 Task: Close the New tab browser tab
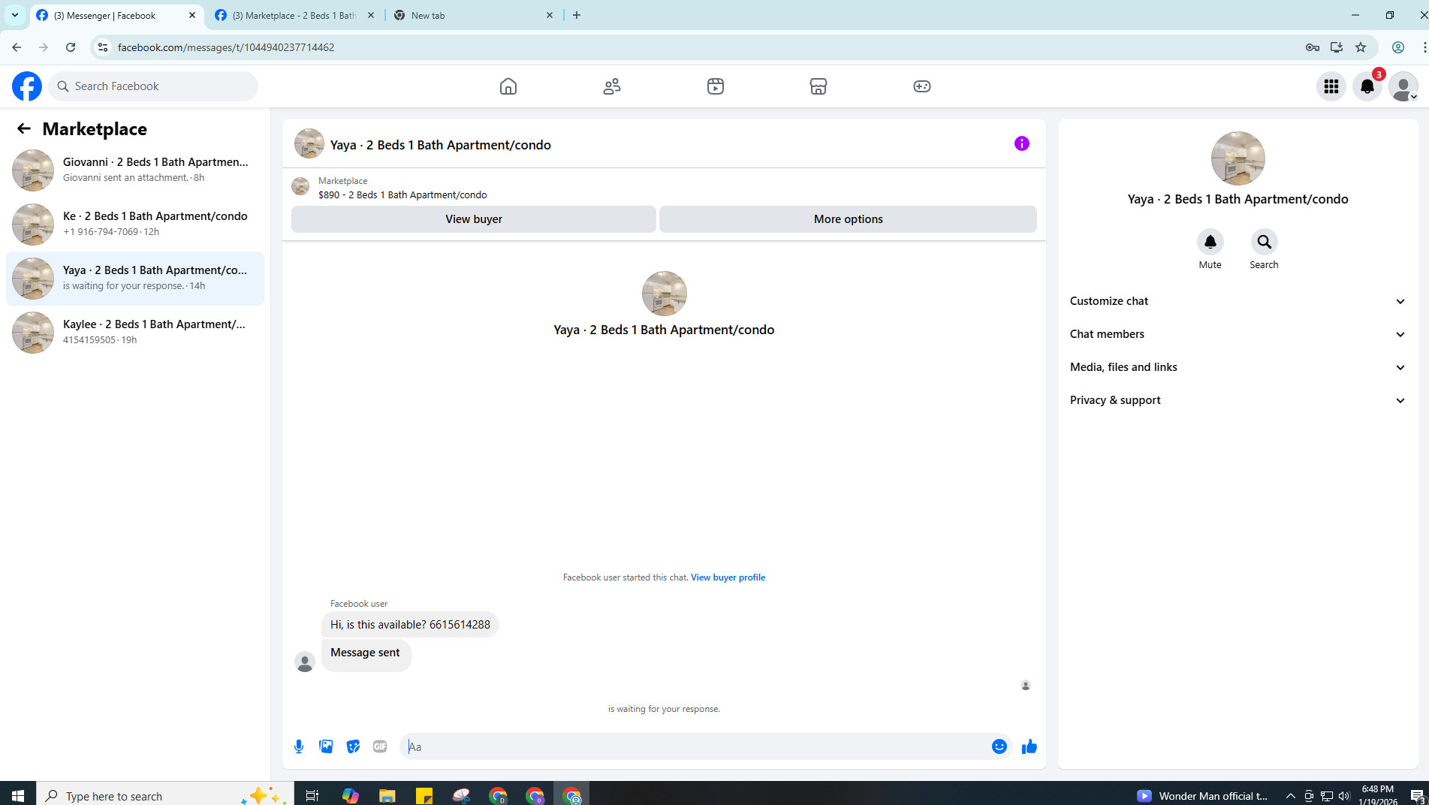550,15
